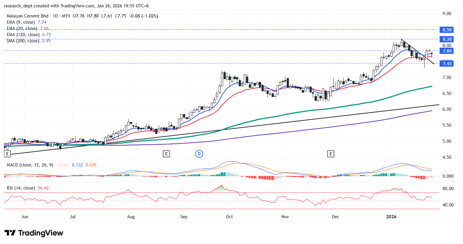Select the EMA (20, close) indicator legend

22,28
